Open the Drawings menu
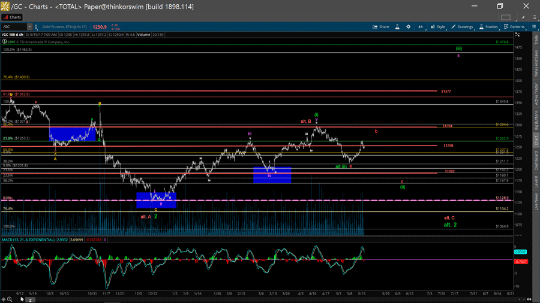 click(463, 27)
